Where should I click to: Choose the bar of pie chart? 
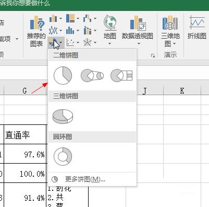tap(121, 75)
